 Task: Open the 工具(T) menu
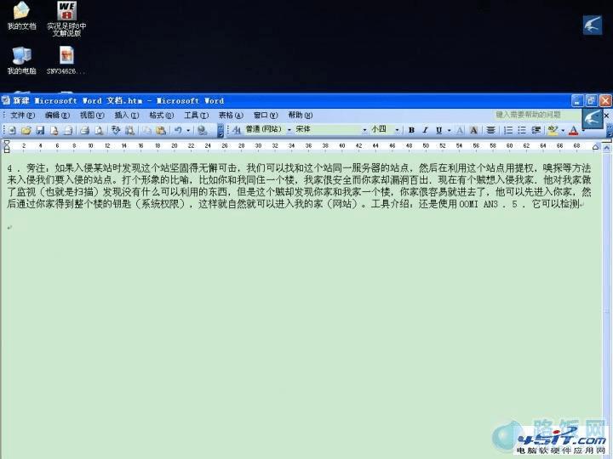pos(197,115)
